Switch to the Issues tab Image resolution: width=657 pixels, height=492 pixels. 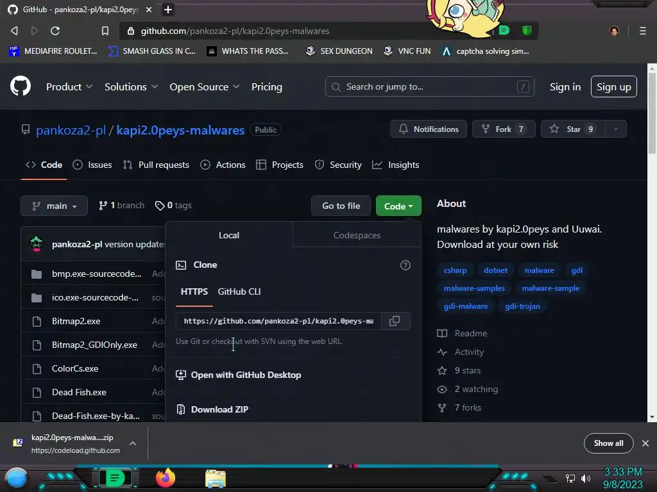(92, 165)
